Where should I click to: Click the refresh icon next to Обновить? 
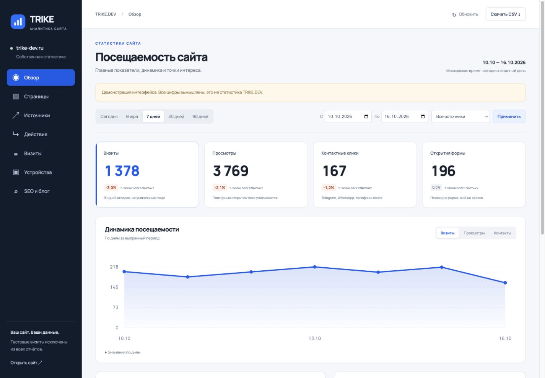pyautogui.click(x=454, y=15)
